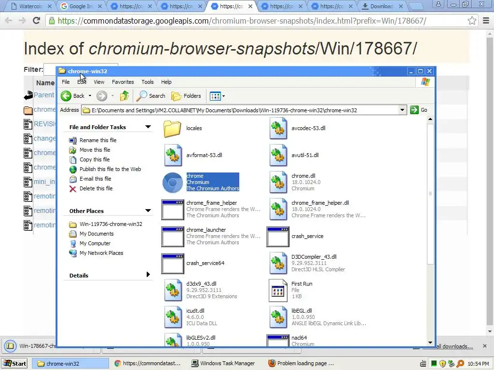This screenshot has width=494, height=370.
Task: Select the chrome.dll file icon
Action: pyautogui.click(x=278, y=182)
